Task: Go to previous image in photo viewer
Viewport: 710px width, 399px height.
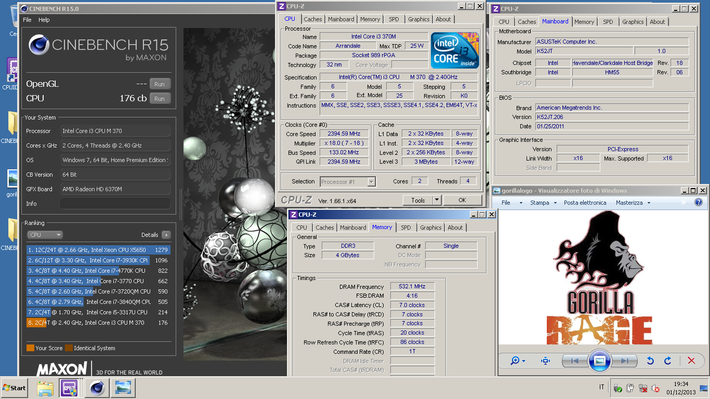Action: pos(575,361)
